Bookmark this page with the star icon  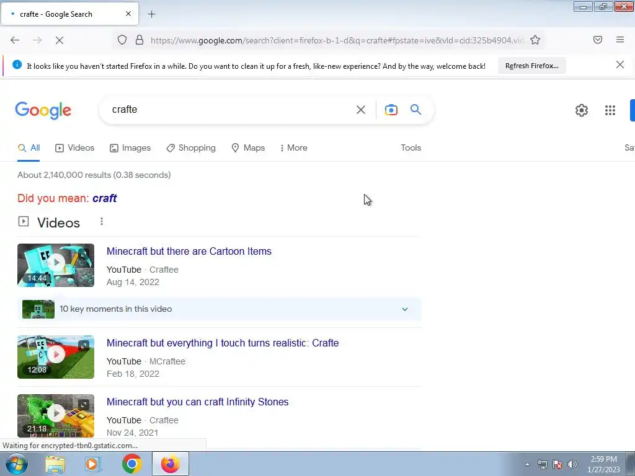coord(535,40)
